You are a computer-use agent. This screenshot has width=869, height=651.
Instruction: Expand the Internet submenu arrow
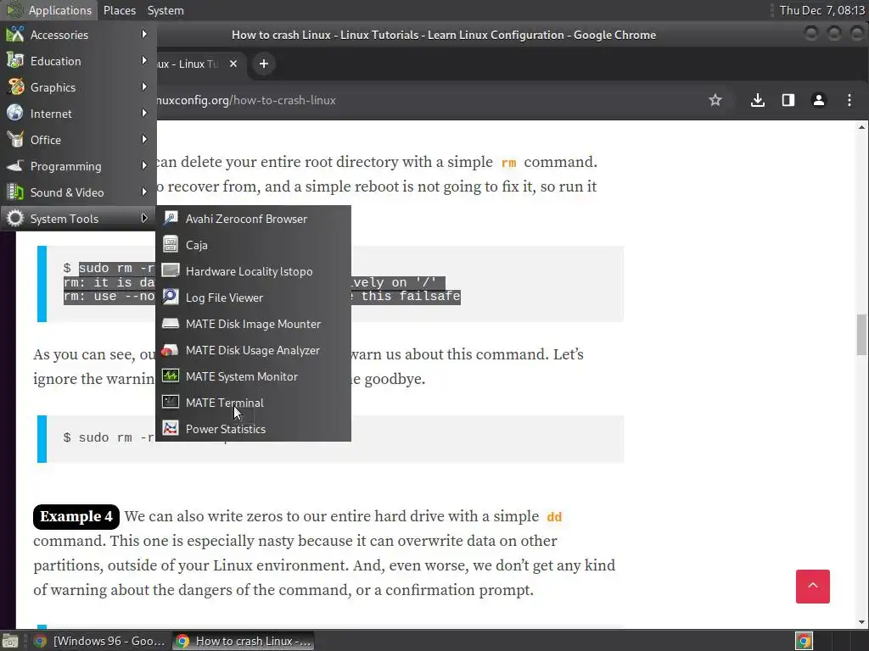click(144, 113)
